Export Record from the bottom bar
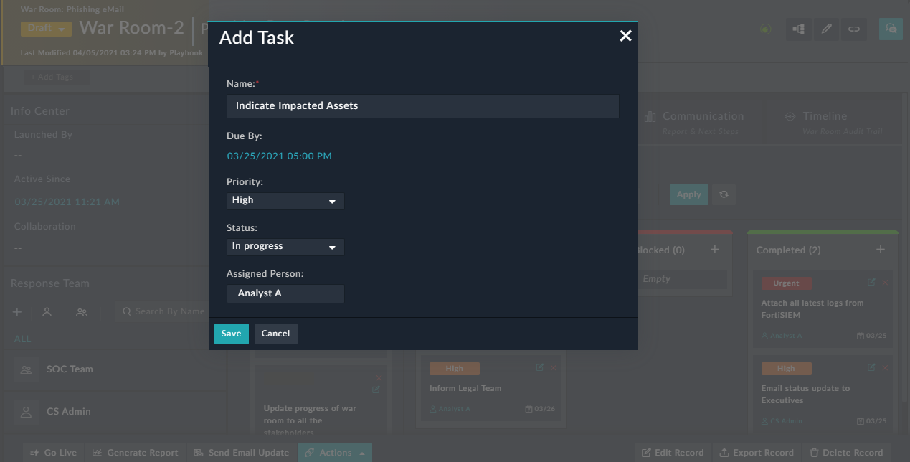This screenshot has height=462, width=910. pyautogui.click(x=757, y=453)
